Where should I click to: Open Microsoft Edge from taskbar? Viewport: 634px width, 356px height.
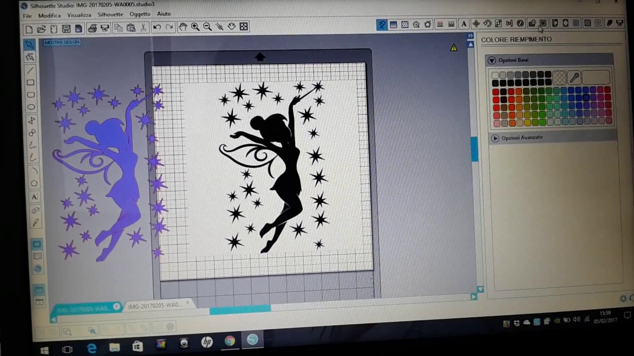coord(92,349)
